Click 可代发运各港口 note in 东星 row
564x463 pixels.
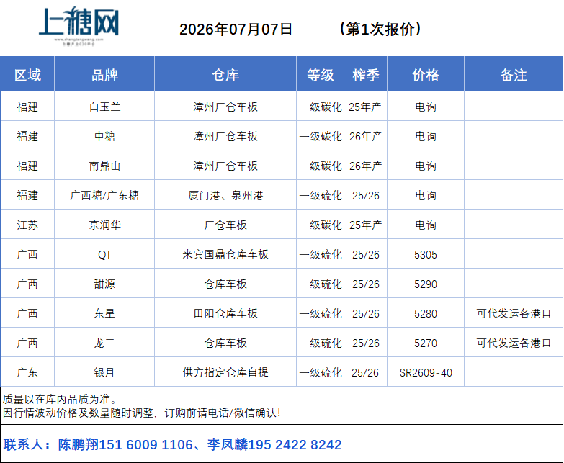(514, 313)
